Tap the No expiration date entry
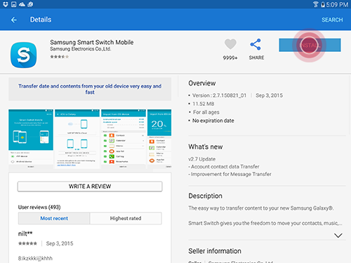Screen dimensions: 351x263 coord(213,121)
